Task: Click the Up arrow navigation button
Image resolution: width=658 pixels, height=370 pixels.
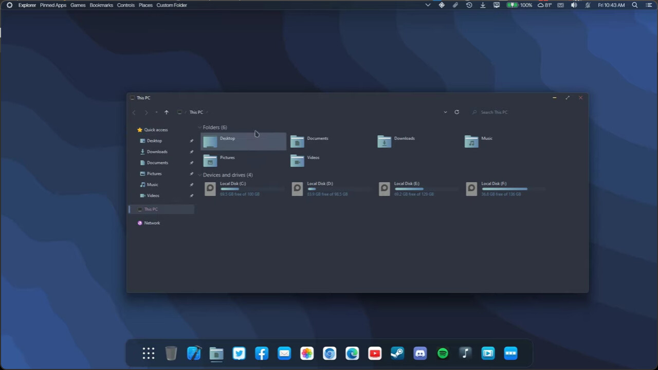Action: coord(166,112)
